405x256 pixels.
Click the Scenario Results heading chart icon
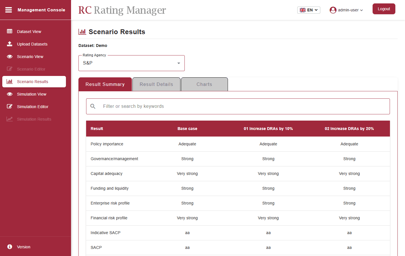click(82, 32)
